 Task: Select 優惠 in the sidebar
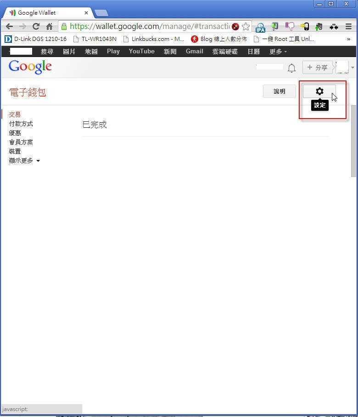15,133
